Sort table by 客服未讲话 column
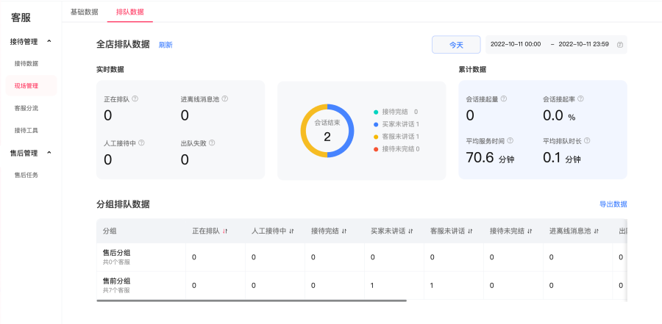Screen dimensions: 662x324 point(470,231)
